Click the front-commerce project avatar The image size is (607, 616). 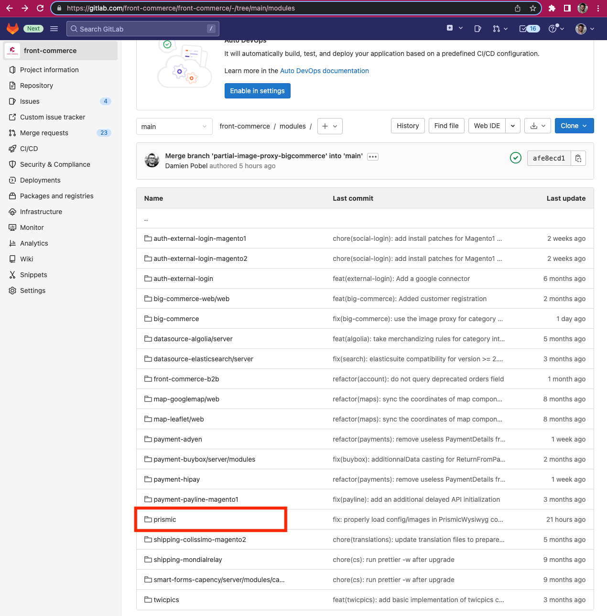[x=12, y=51]
